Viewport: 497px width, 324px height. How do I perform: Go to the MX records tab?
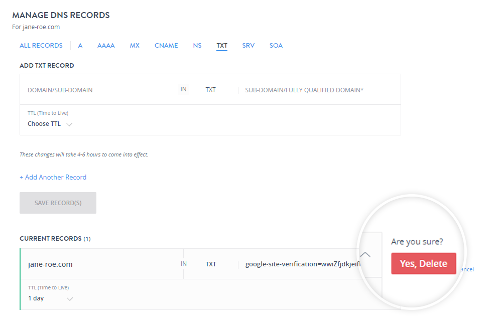tap(135, 45)
